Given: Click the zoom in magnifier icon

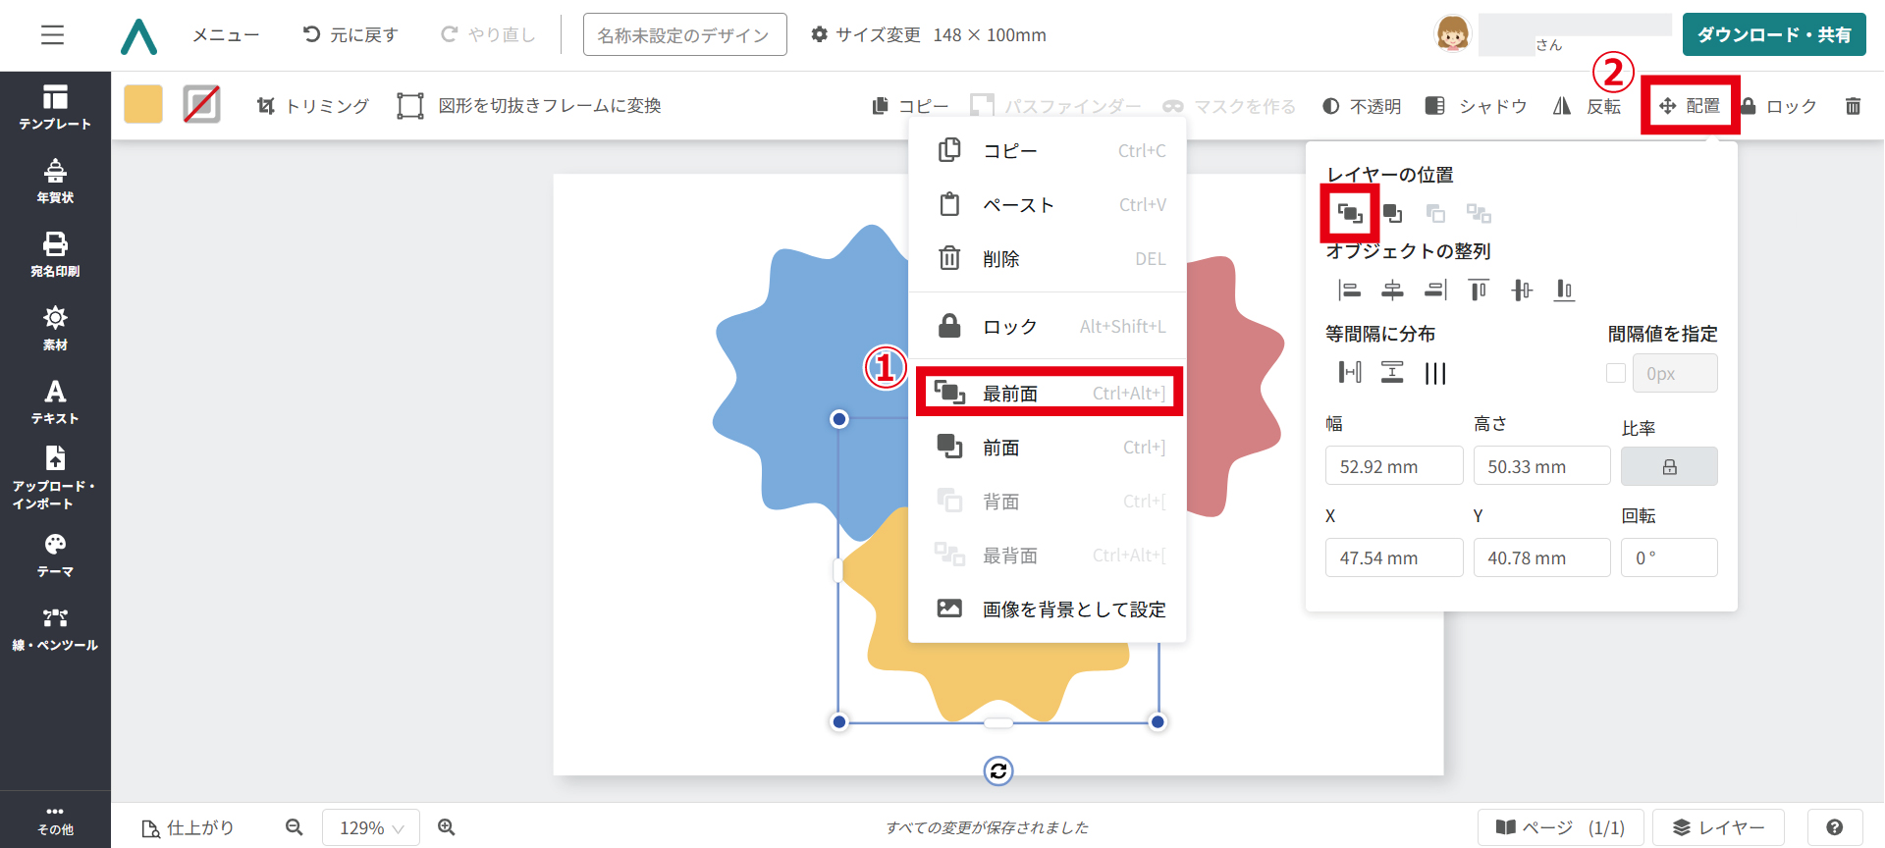Looking at the screenshot, I should pos(447,827).
